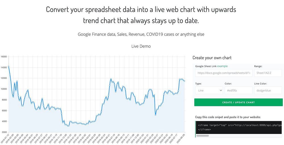Focus the Google Sheet Link input field
The image size is (284, 145).
pyautogui.click(x=224, y=73)
